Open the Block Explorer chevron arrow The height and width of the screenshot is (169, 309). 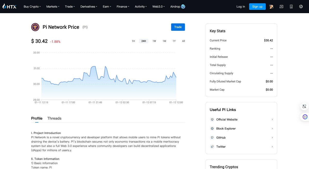coord(272,129)
